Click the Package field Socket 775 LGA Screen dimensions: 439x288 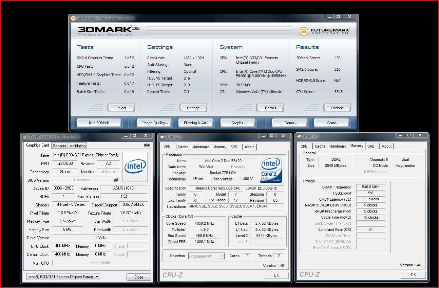[223, 173]
